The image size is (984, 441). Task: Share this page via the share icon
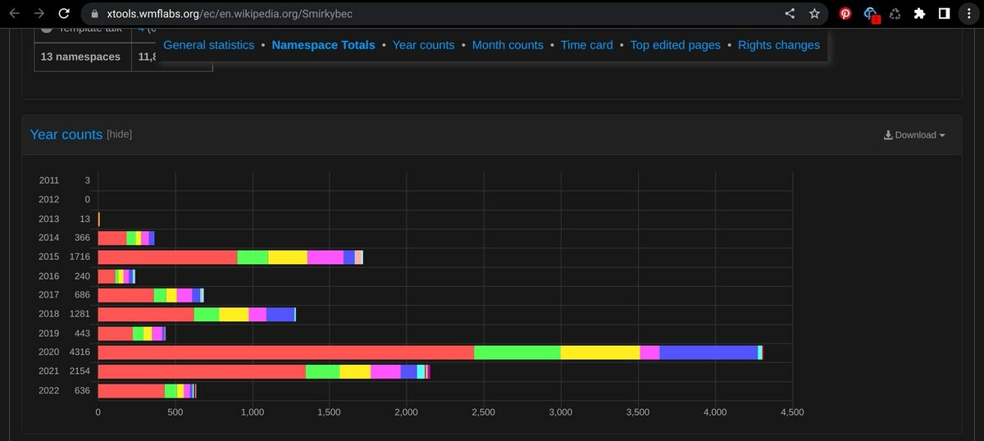tap(790, 14)
